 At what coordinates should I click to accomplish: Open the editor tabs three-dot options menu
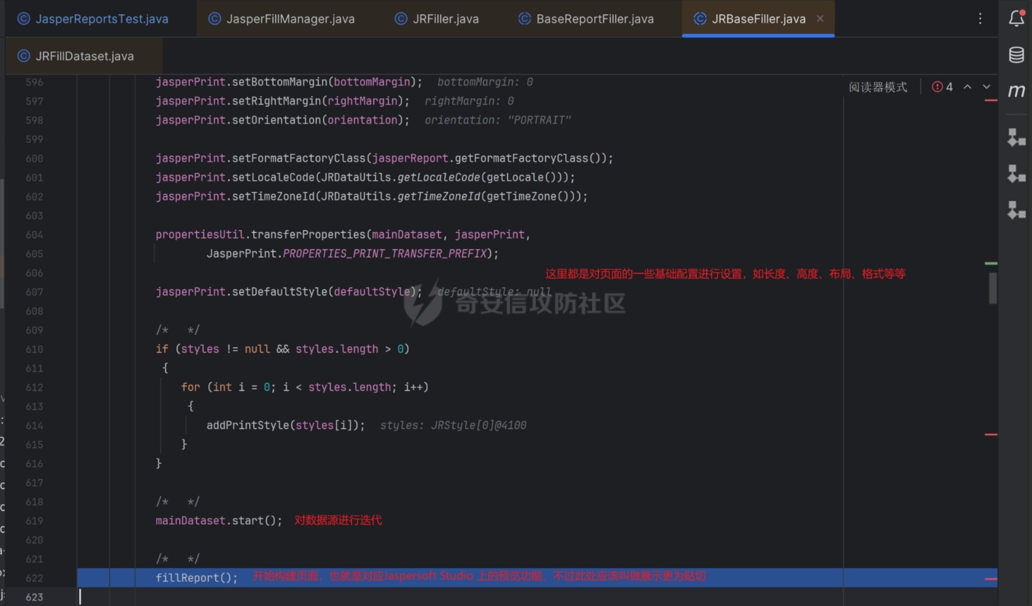[980, 18]
